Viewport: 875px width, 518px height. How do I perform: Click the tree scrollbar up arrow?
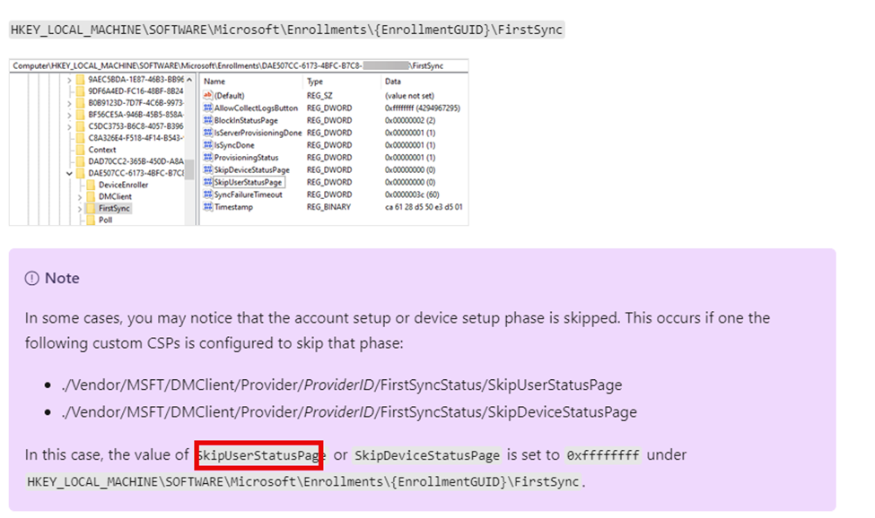click(189, 80)
